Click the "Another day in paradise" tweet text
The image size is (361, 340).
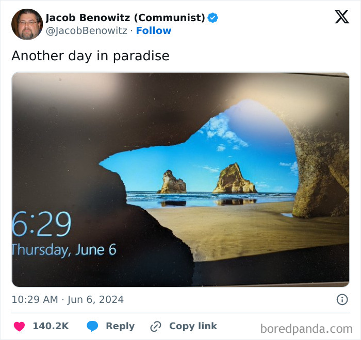(x=90, y=56)
